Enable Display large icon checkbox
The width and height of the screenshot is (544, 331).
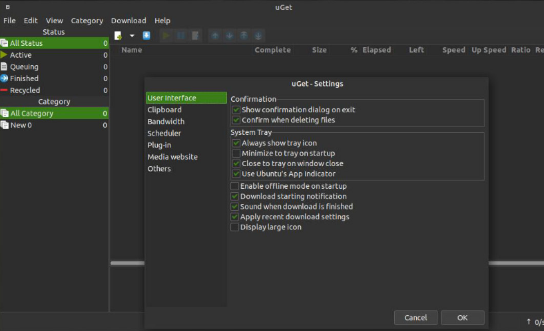tap(235, 227)
